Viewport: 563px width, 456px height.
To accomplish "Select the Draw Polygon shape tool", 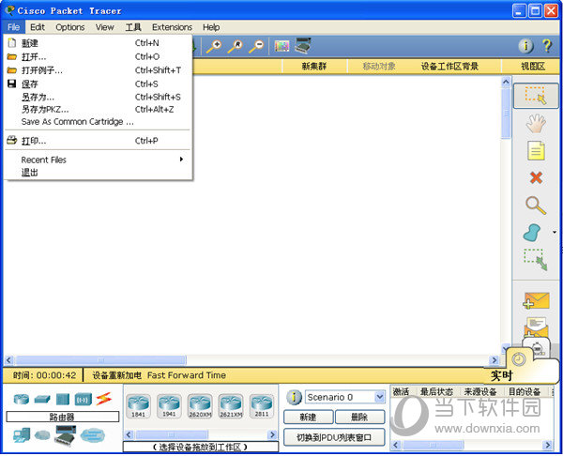I will pyautogui.click(x=532, y=233).
